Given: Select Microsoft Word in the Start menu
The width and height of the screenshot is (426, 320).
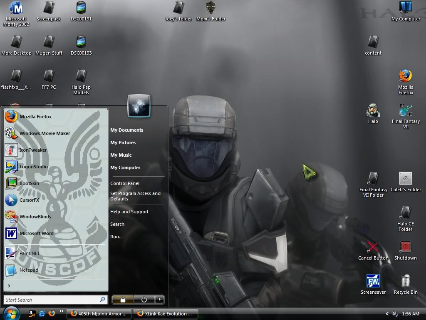Looking at the screenshot, I should 56,233.
